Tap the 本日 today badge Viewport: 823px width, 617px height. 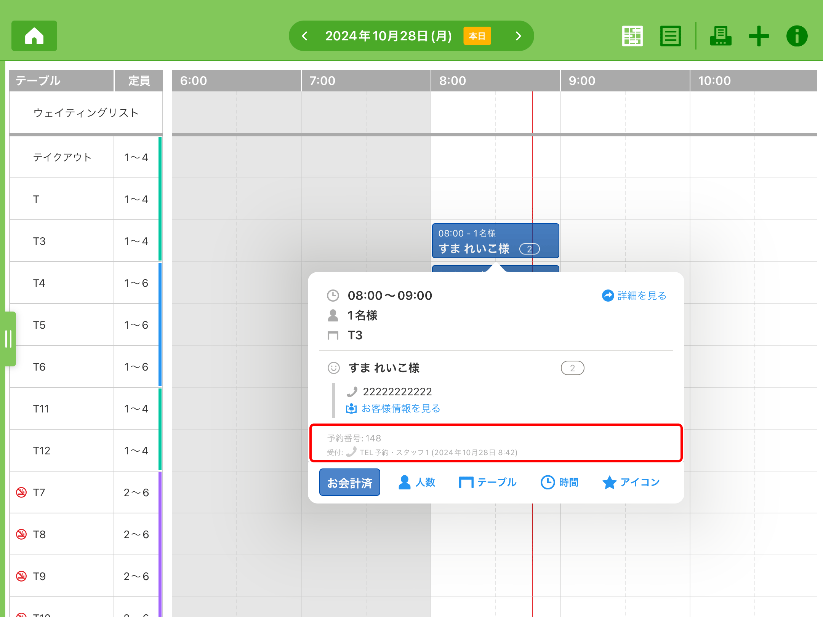click(477, 36)
